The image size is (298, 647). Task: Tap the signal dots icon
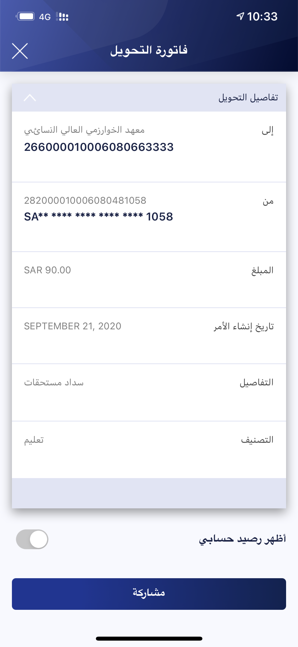[63, 17]
